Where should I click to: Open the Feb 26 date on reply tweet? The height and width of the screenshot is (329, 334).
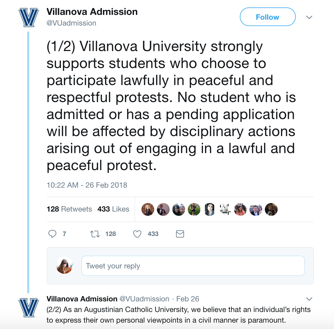pyautogui.click(x=188, y=299)
